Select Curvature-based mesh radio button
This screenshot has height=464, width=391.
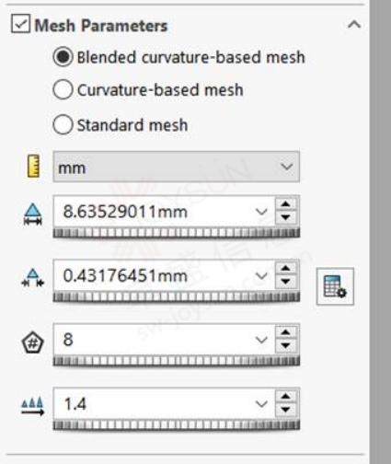(x=63, y=89)
